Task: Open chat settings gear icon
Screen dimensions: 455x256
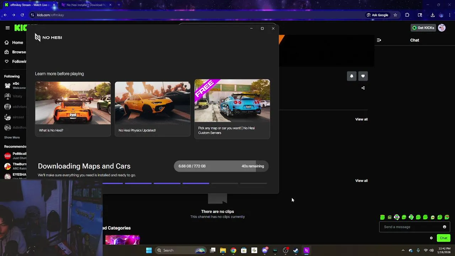Action: [431, 238]
